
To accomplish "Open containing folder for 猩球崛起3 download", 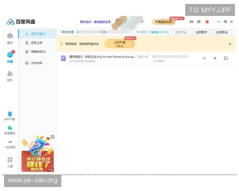I will [x=226, y=58].
